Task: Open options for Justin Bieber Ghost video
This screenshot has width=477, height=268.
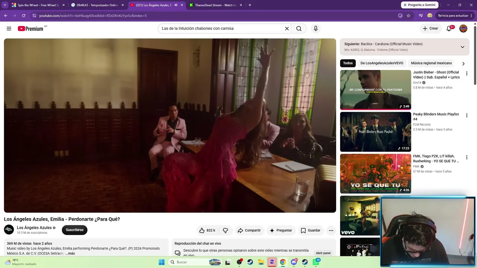Action: pos(467,74)
